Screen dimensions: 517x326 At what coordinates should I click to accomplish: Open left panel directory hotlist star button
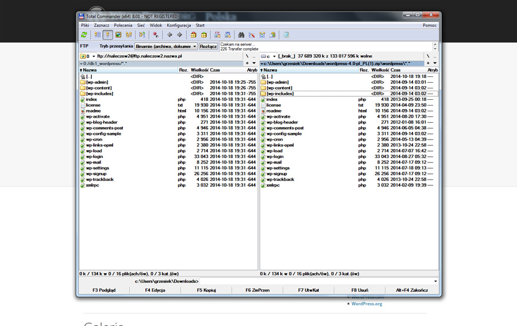[x=247, y=63]
